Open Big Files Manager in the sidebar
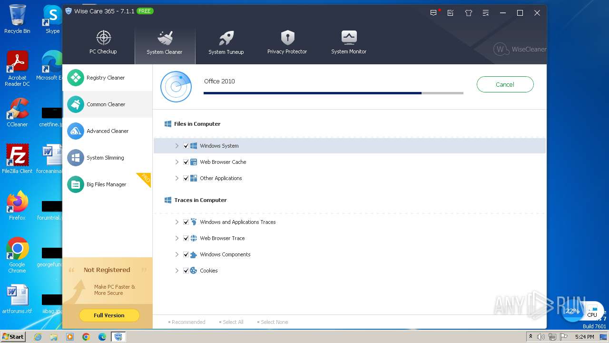The height and width of the screenshot is (343, 609). point(108,184)
